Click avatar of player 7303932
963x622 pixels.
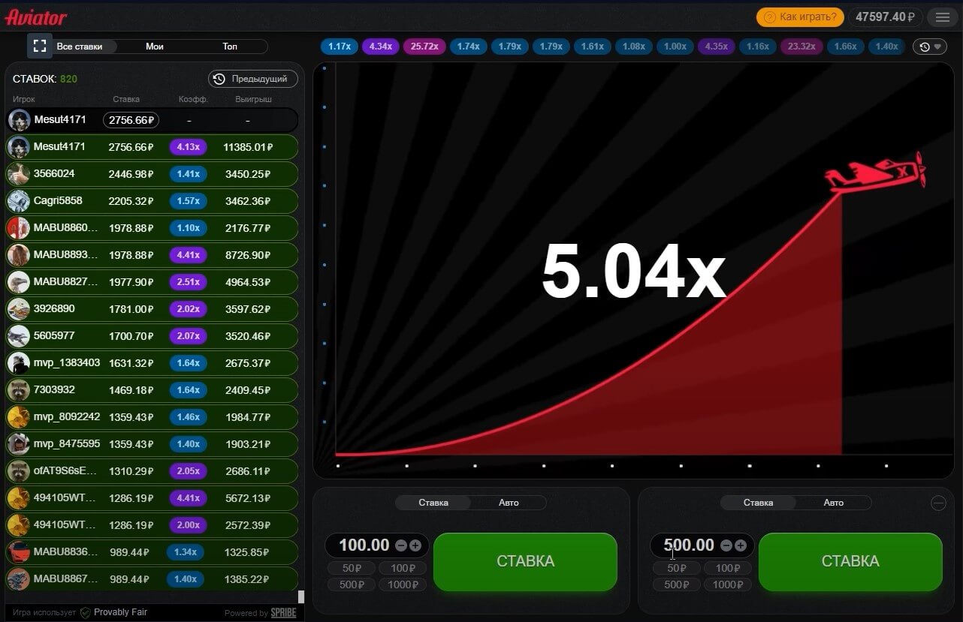19,390
